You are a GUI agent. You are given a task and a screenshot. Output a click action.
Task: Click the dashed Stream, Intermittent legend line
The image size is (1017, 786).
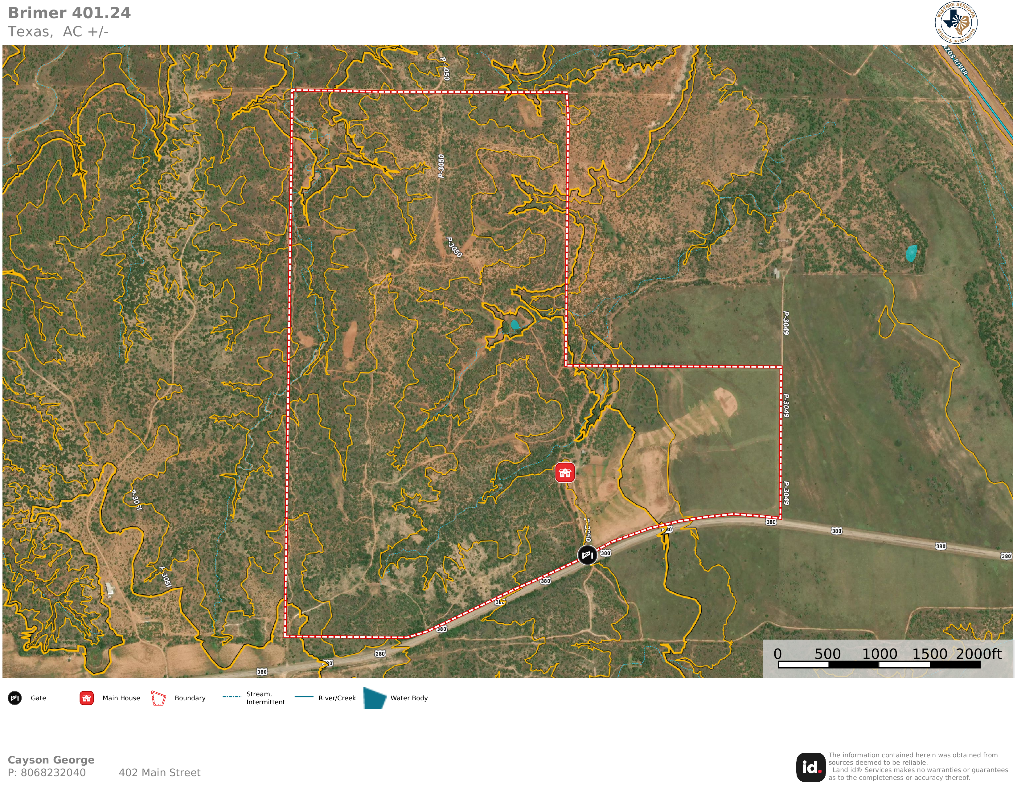tap(232, 697)
